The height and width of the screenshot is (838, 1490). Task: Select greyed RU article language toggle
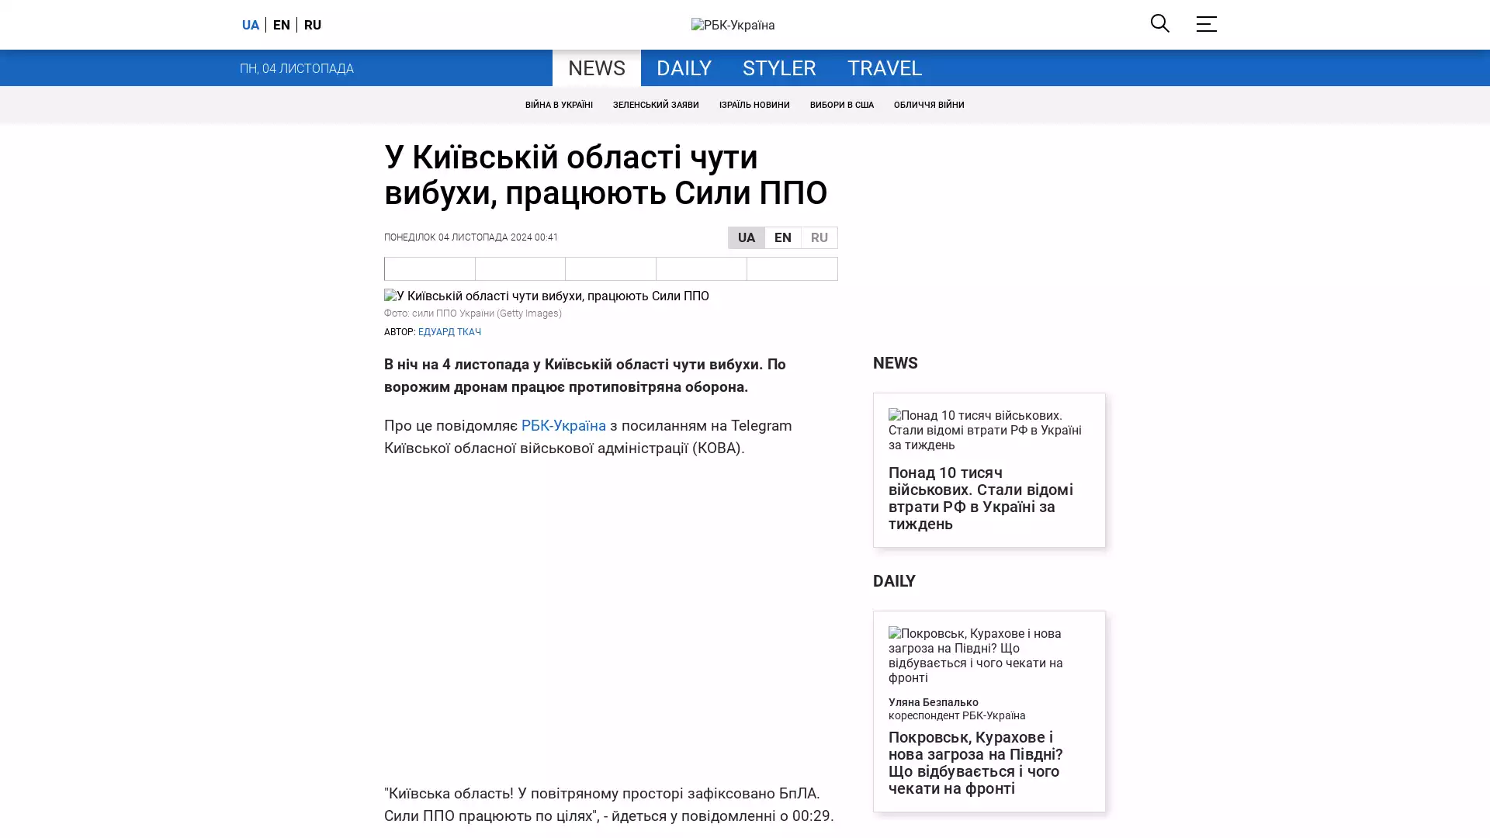click(x=819, y=237)
